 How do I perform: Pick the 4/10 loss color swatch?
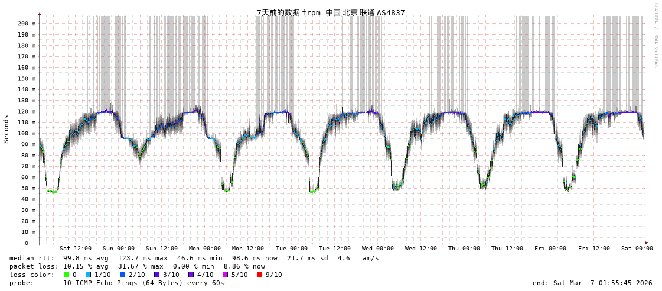191,275
